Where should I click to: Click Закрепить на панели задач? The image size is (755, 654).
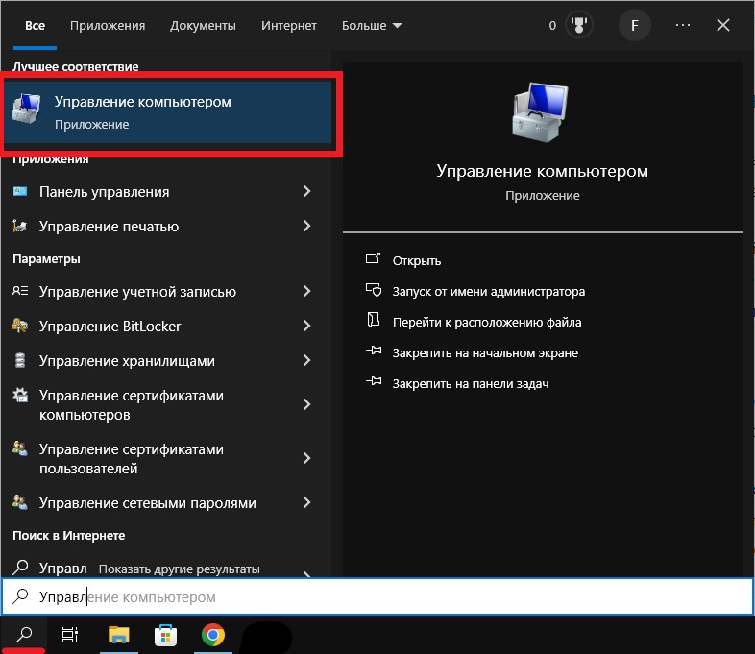click(470, 383)
